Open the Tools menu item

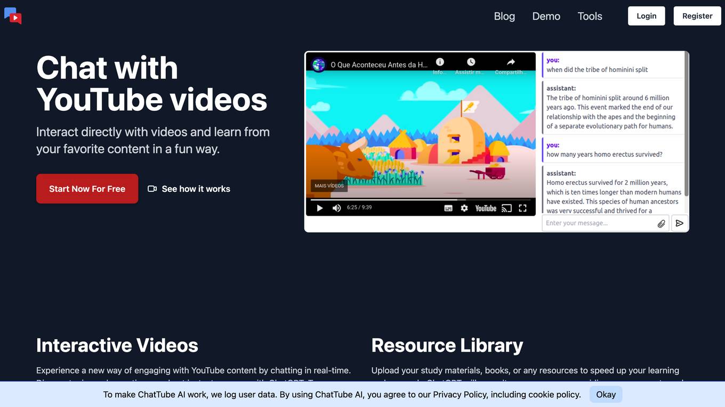coord(590,16)
